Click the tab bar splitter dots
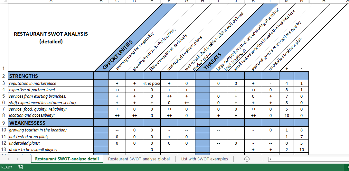 point(263,159)
